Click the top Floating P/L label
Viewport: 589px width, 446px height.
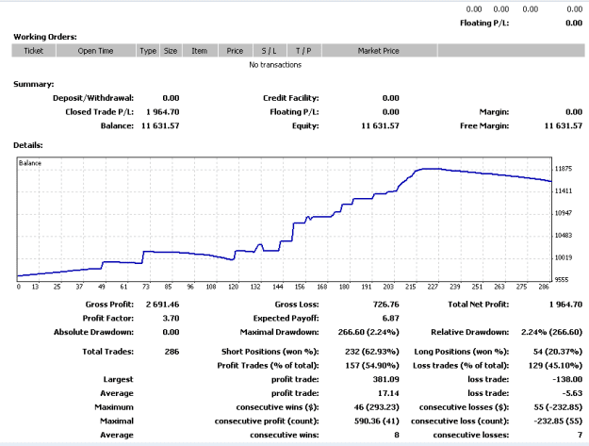point(484,24)
